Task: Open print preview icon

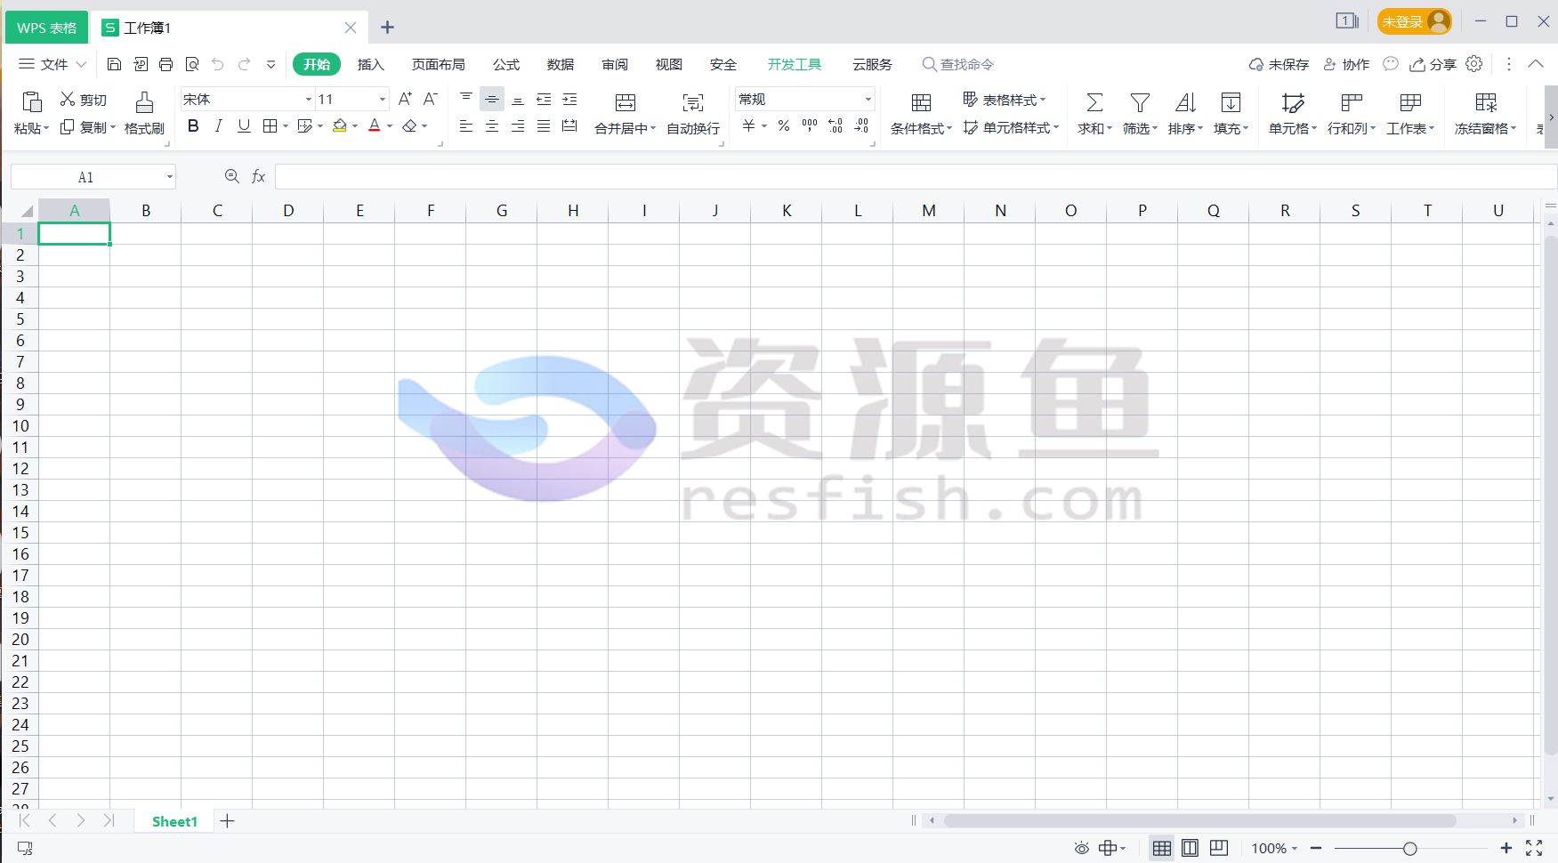Action: tap(191, 64)
